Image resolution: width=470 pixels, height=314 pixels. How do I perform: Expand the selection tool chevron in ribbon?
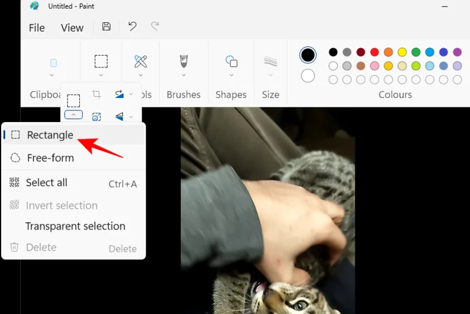click(101, 75)
